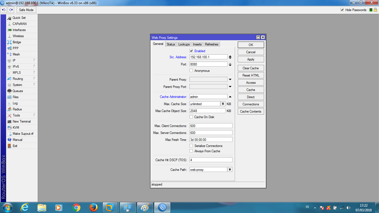Enable Cache On Disk

pyautogui.click(x=191, y=117)
